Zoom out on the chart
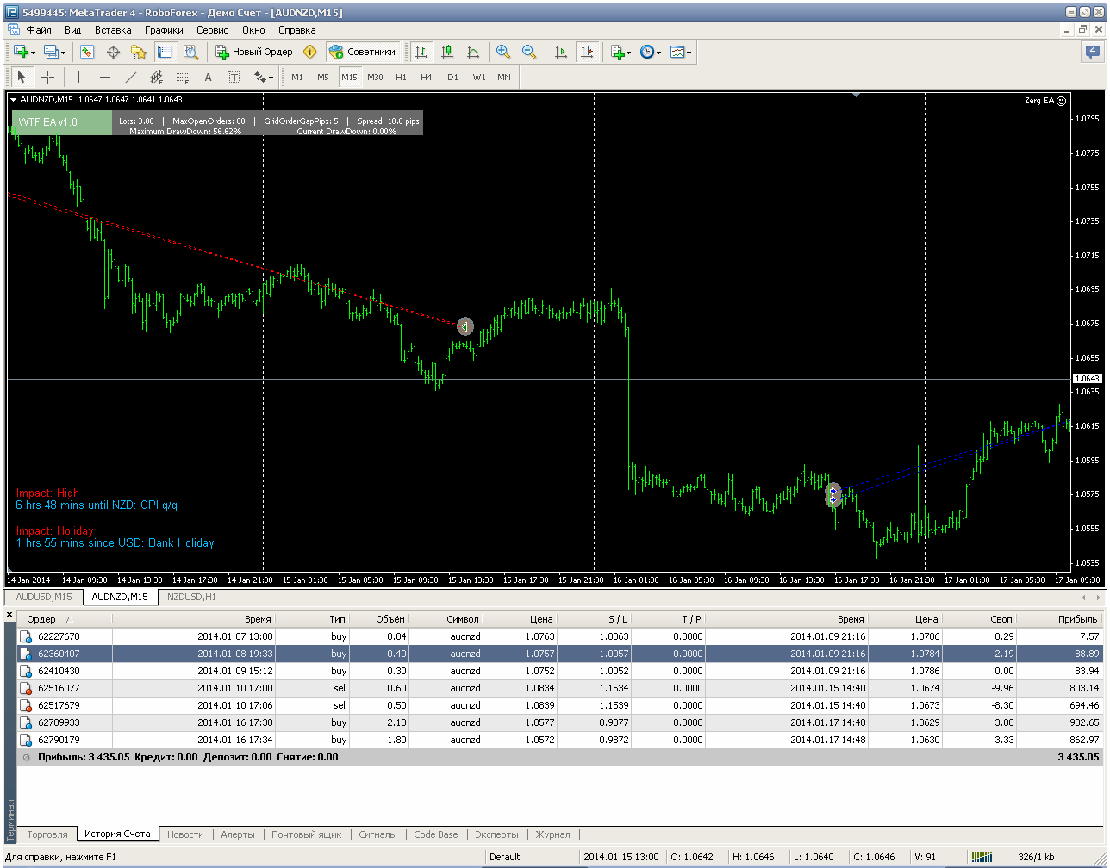 tap(529, 52)
